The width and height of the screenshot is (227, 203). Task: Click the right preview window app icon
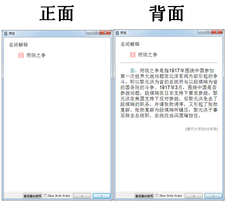pos(117,33)
